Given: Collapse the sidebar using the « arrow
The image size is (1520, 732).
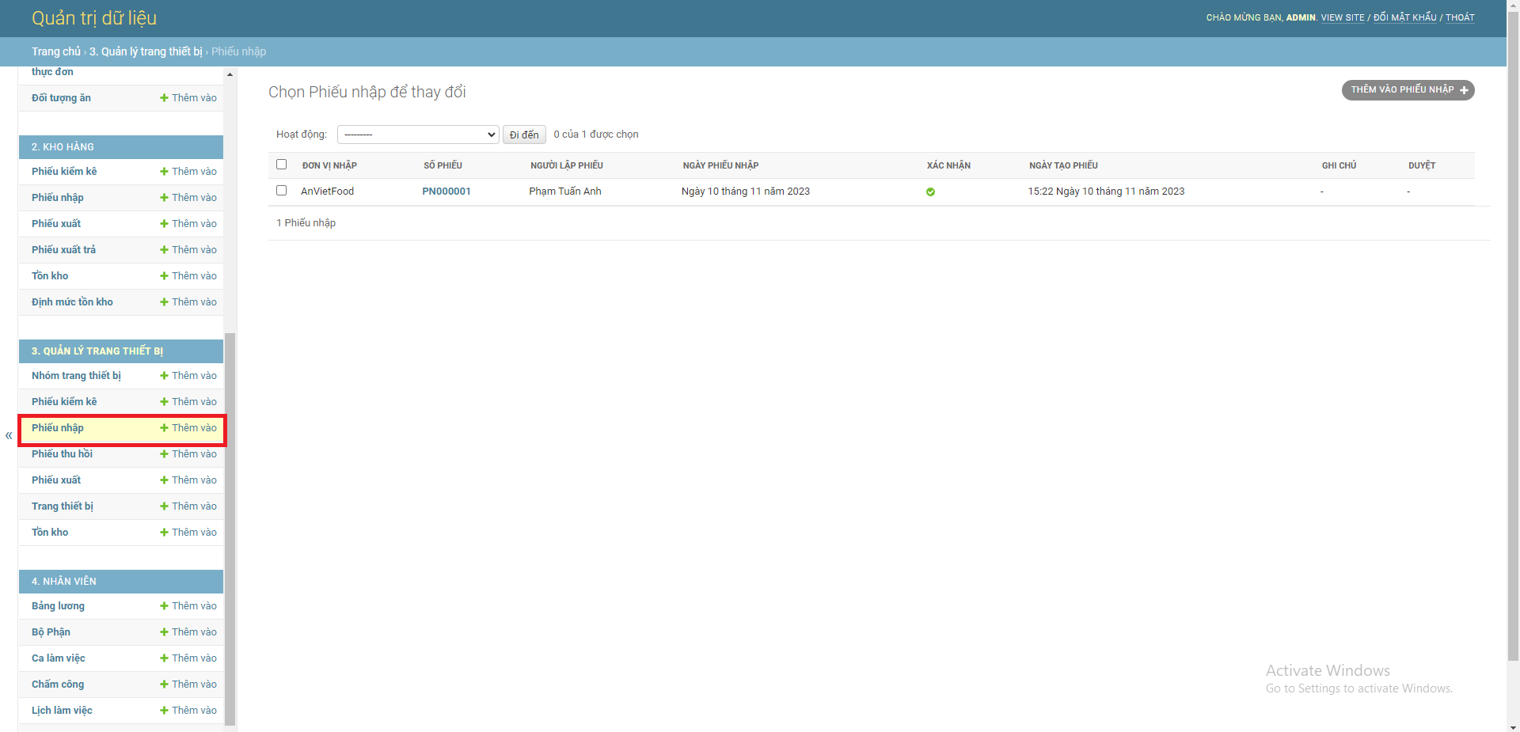Looking at the screenshot, I should 8,435.
